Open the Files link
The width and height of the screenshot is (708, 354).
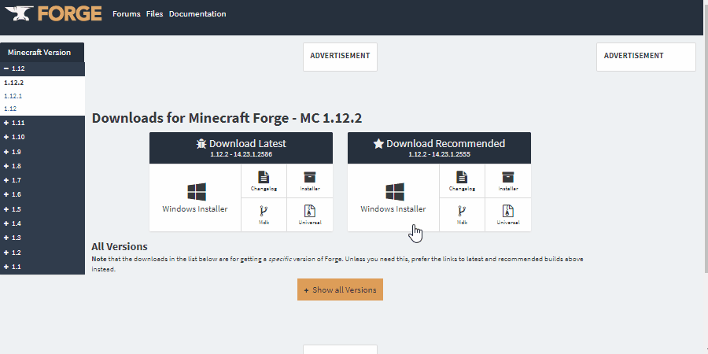tap(154, 14)
